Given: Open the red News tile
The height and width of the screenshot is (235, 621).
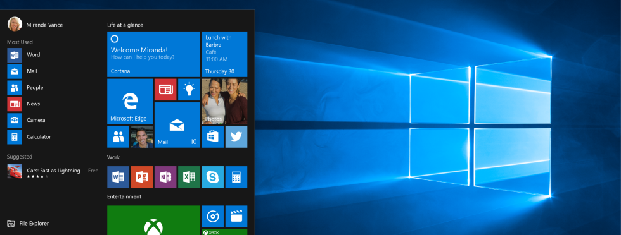Looking at the screenshot, I should point(165,89).
